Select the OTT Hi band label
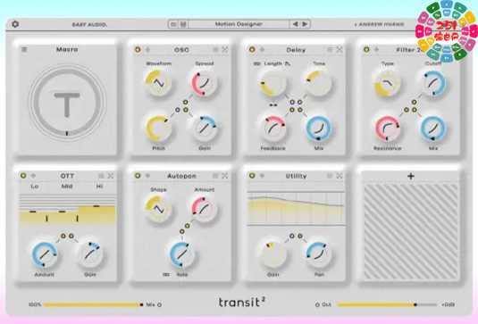 tap(99, 186)
